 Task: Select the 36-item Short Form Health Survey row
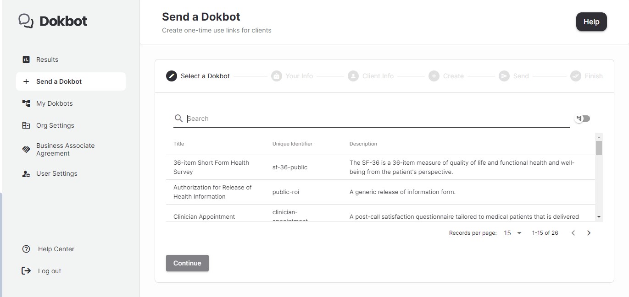[380, 167]
